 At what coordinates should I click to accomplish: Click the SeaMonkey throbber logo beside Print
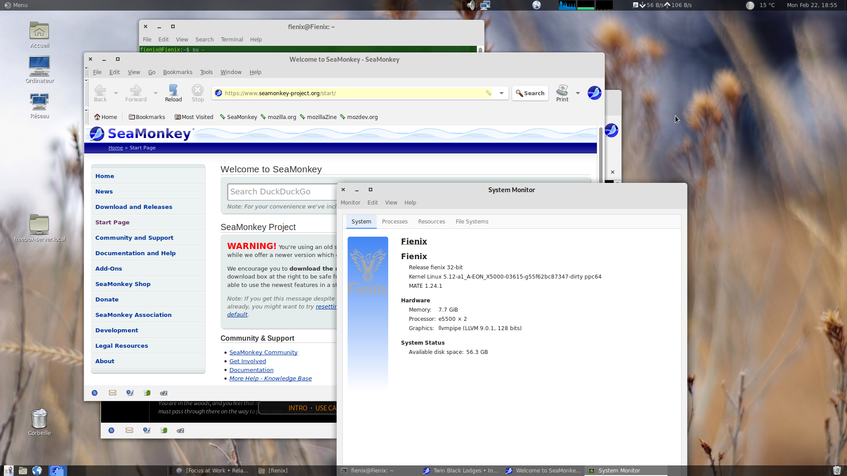click(x=594, y=93)
